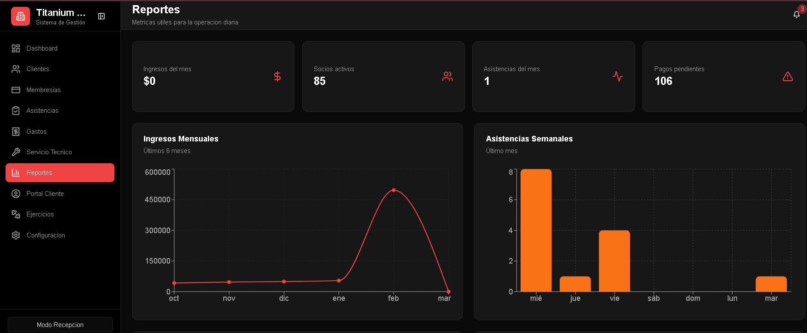The width and height of the screenshot is (807, 333).
Task: Open Configuracion gear icon
Action: pos(16,235)
